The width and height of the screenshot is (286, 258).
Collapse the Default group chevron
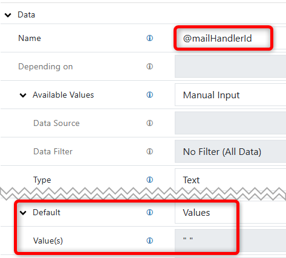23,213
